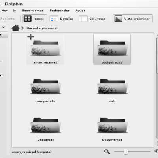The image size is (158, 158).
Task: Click the home icon in breadcrumb
Action: pos(15,28)
